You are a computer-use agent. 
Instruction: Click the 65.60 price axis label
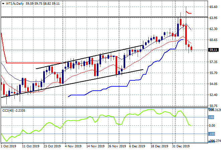tap(213, 7)
